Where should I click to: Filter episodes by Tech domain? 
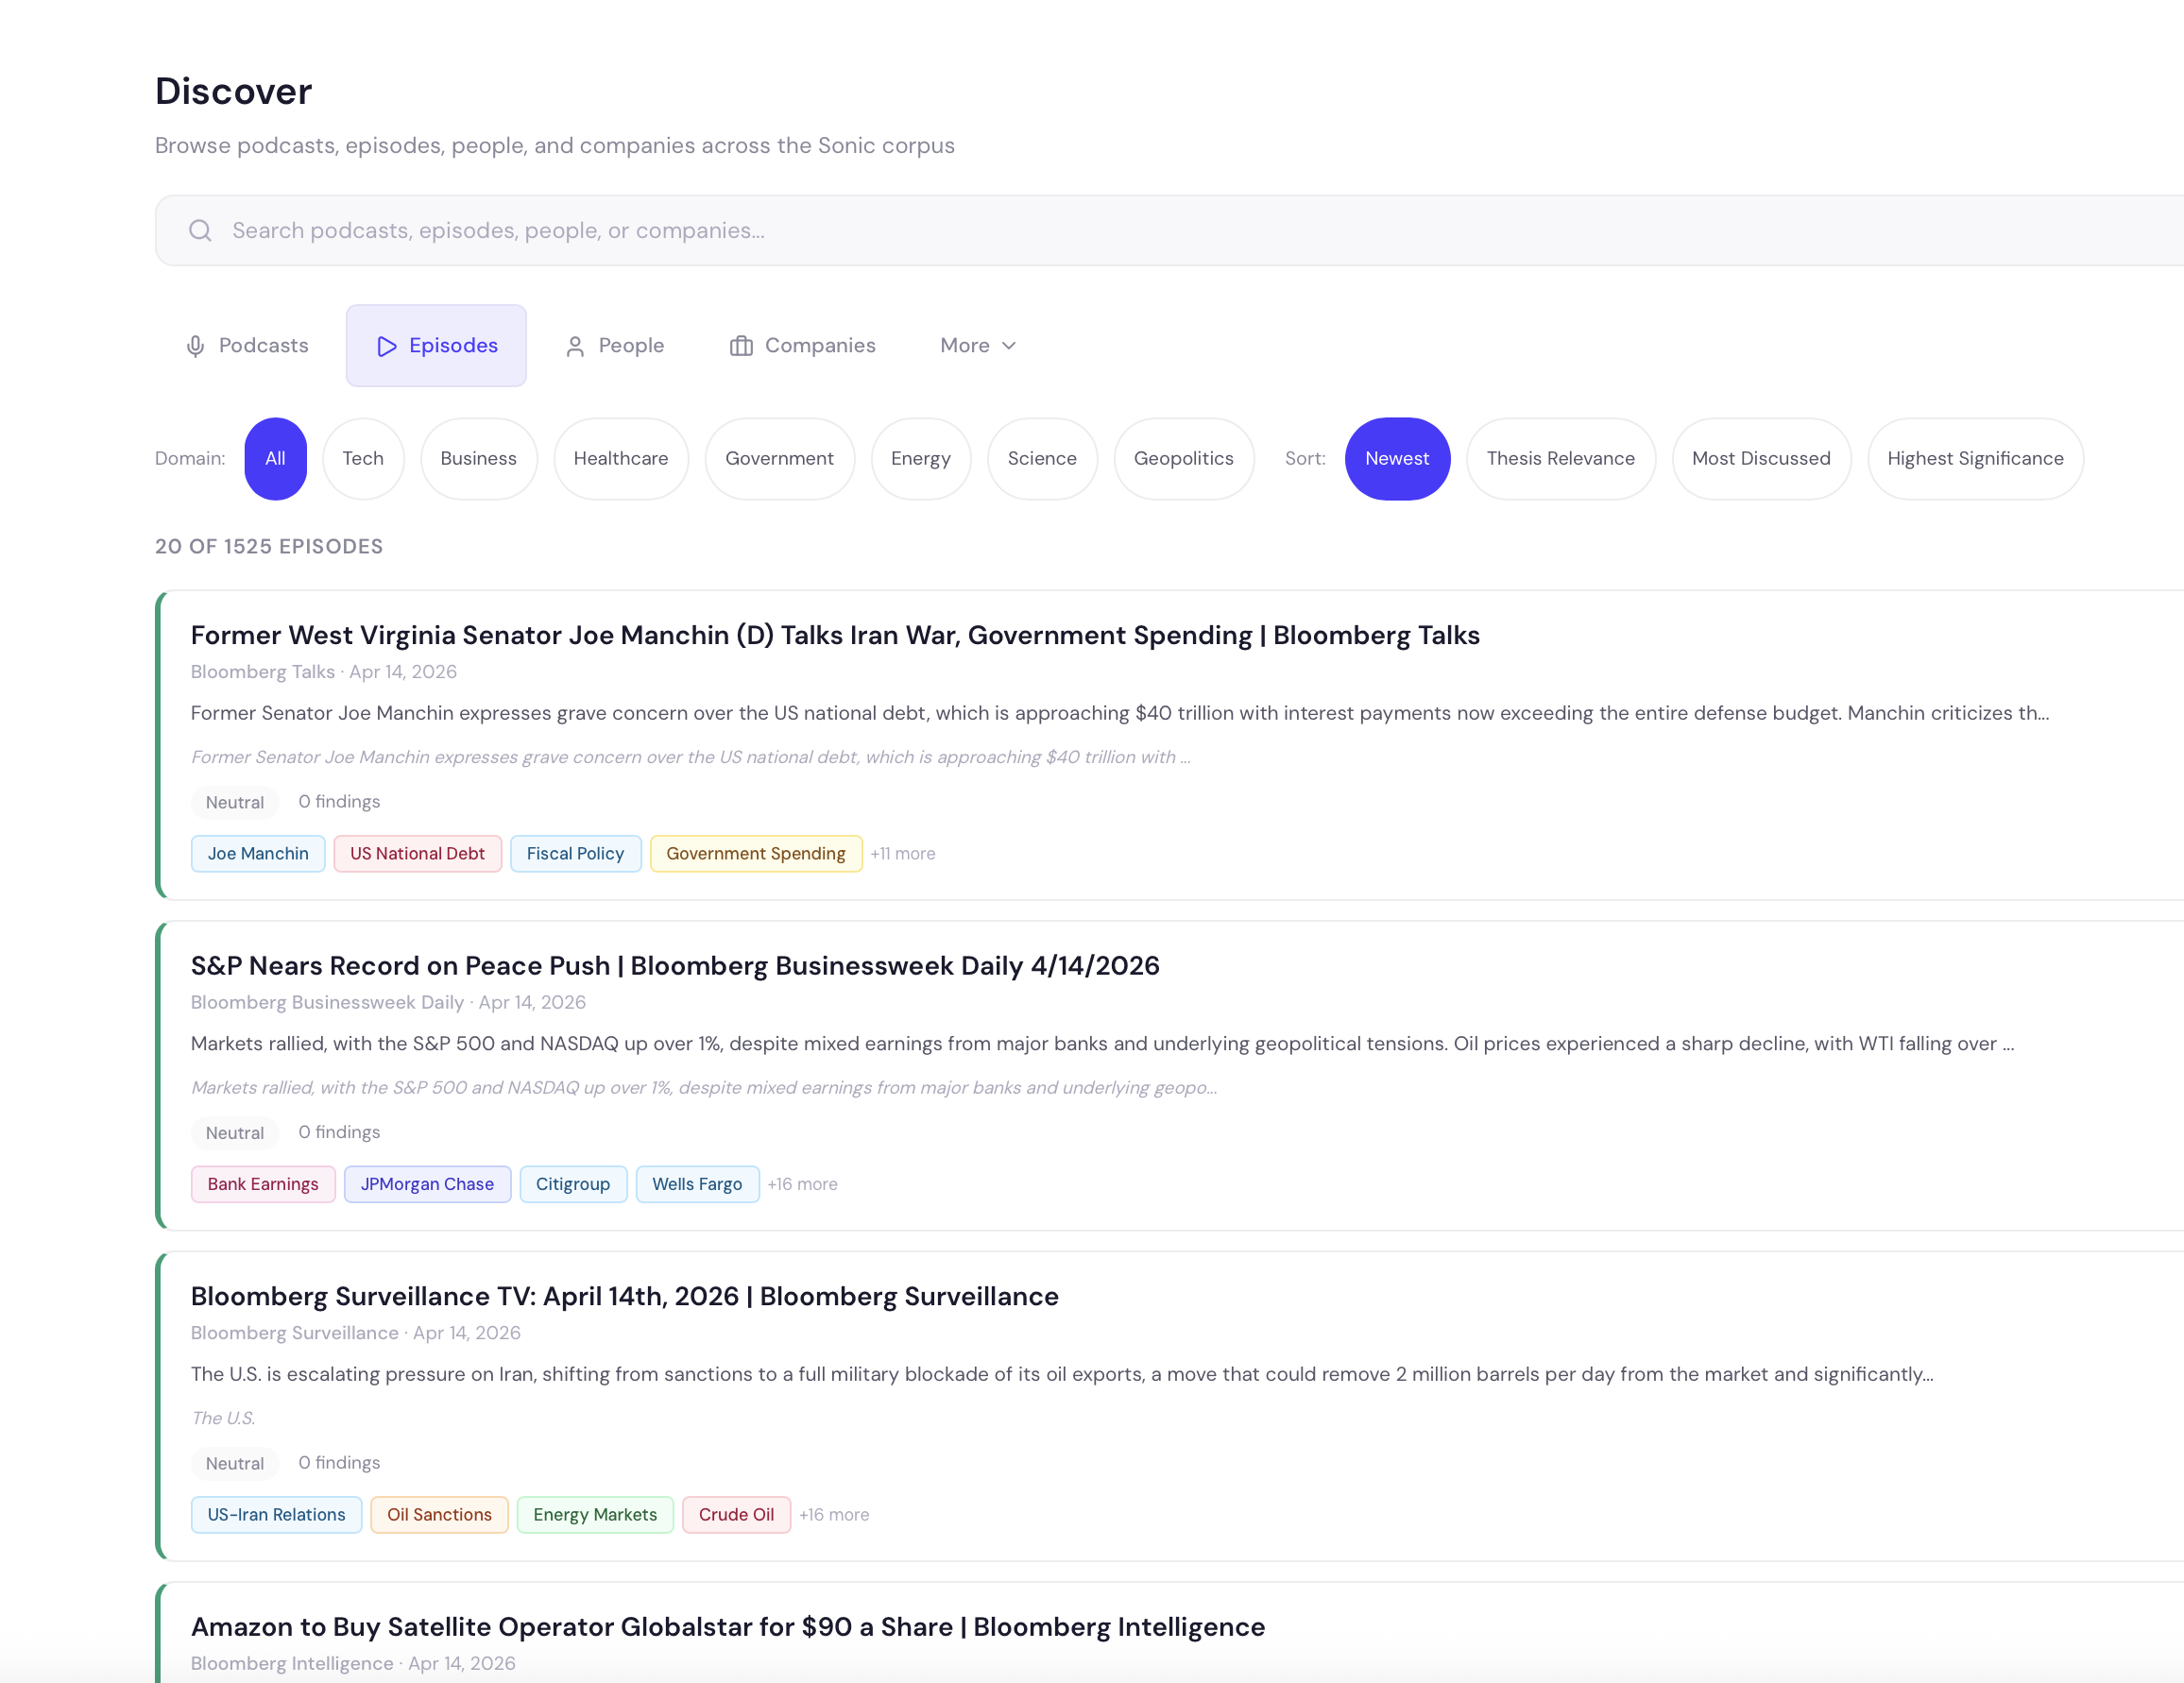click(x=363, y=459)
